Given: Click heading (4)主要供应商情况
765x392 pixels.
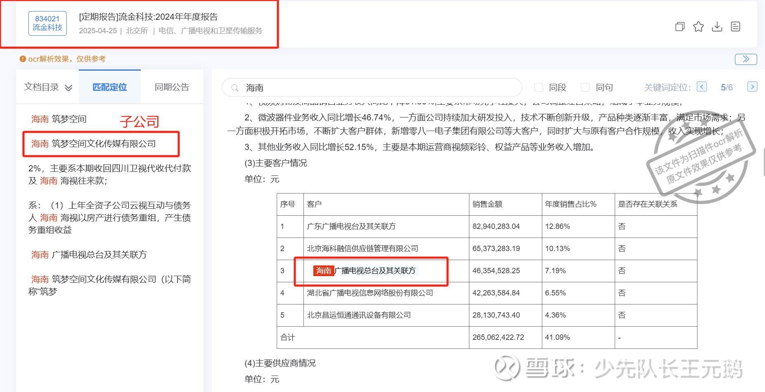Looking at the screenshot, I should click(280, 363).
